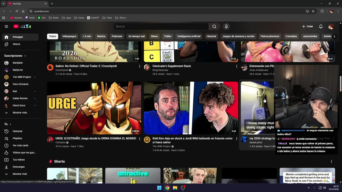Click Windows Start button on taskbar
Screen dimensions: 342x192
point(159,188)
